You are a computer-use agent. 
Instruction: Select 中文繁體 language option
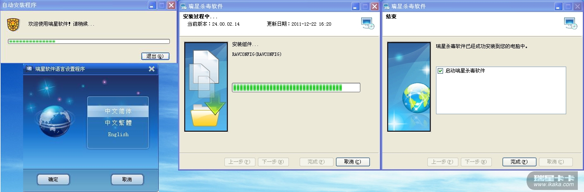pyautogui.click(x=118, y=123)
